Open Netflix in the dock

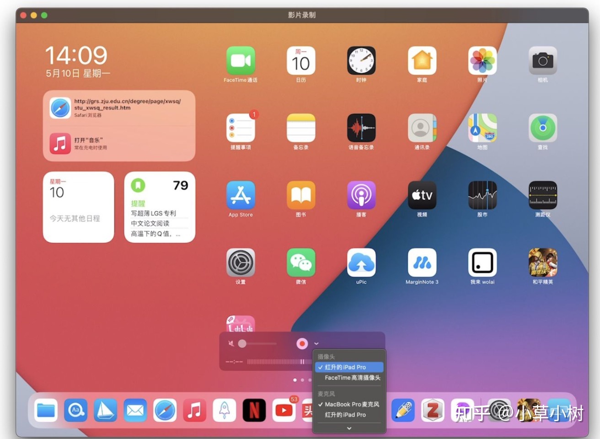[254, 410]
